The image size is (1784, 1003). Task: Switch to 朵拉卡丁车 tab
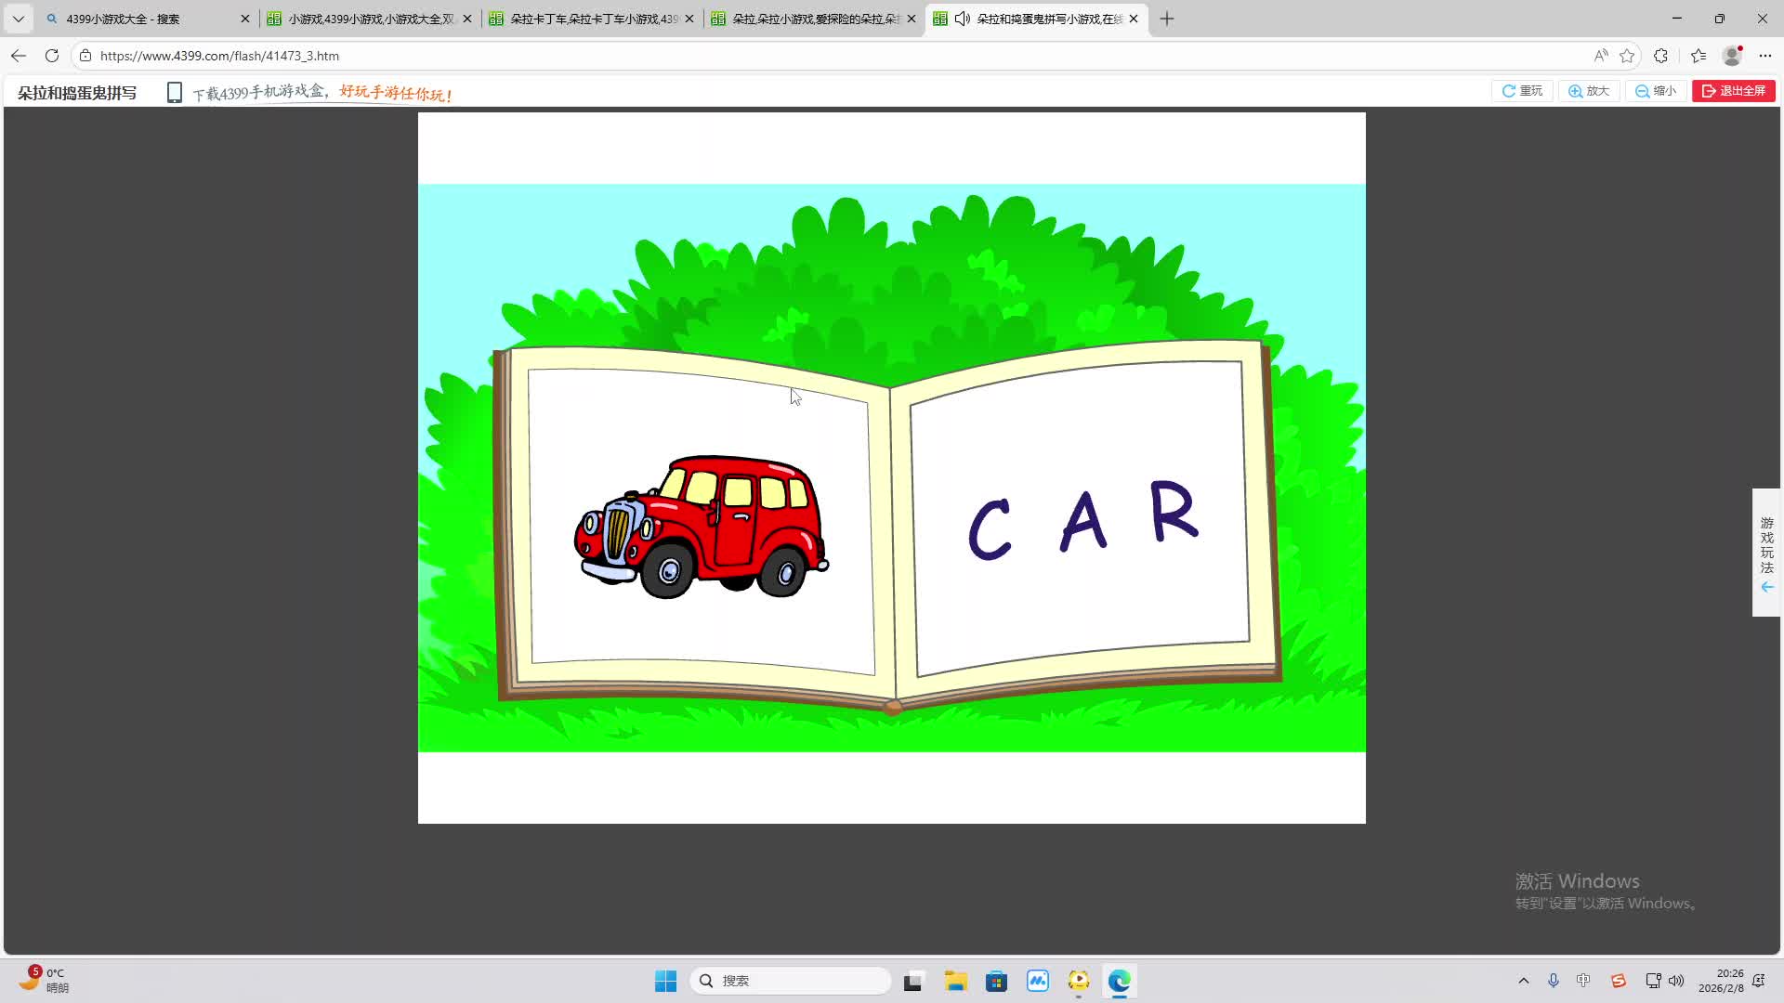(x=591, y=19)
